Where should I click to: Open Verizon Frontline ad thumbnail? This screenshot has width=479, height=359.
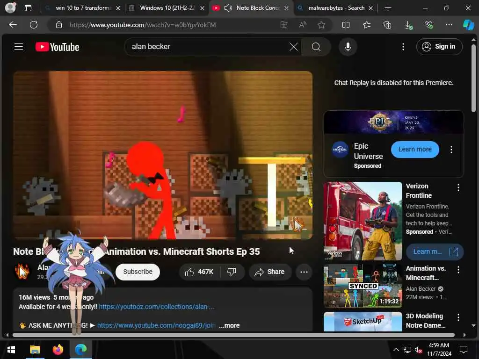pos(363,221)
